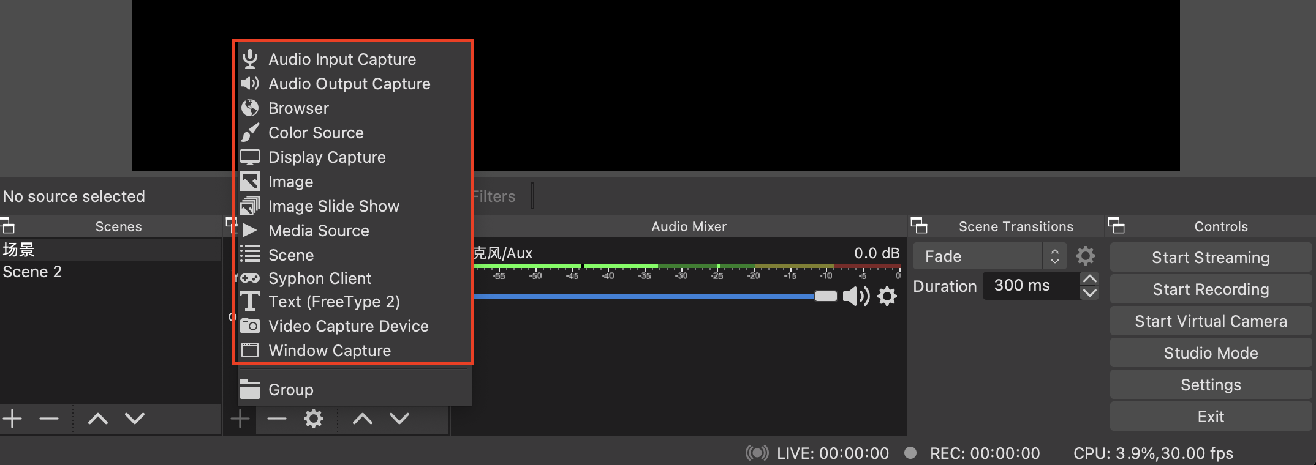This screenshot has width=1316, height=465.
Task: Choose Display Capture from the source menu
Action: click(x=327, y=157)
